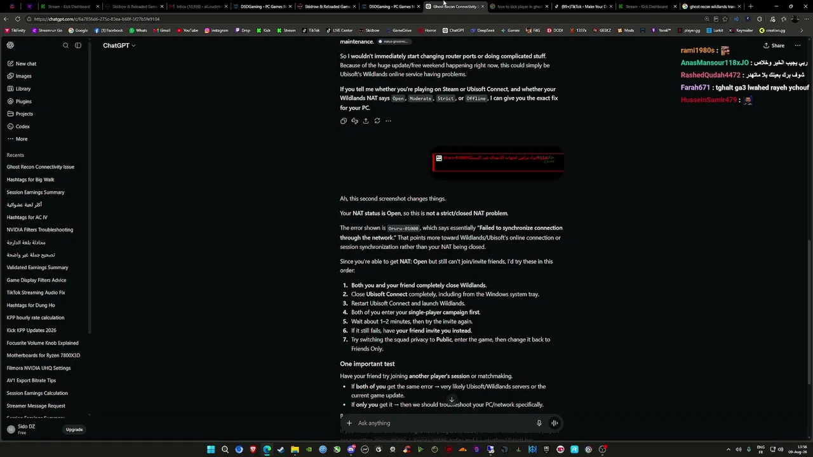This screenshot has height=457, width=813.
Task: Open Streamer Message Request chat
Action: (36, 406)
